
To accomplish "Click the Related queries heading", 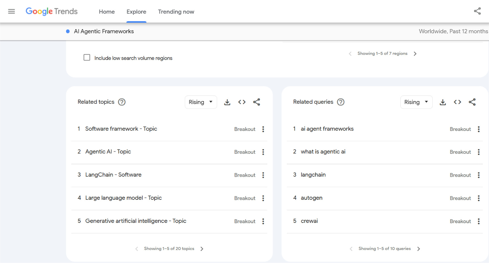I will pos(313,102).
